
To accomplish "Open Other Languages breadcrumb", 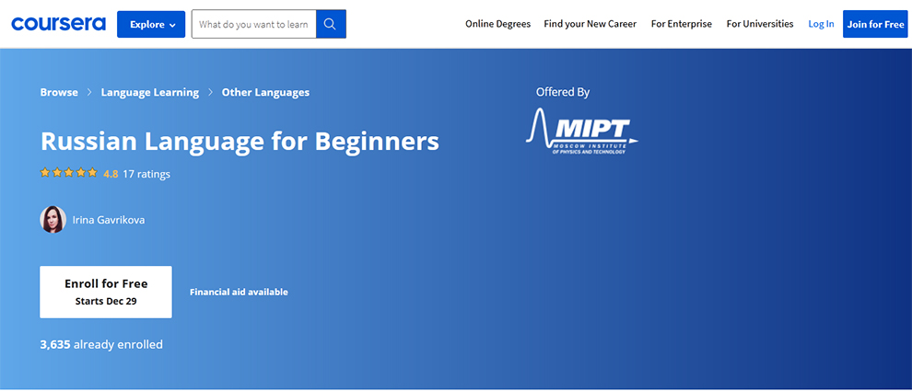I will (x=265, y=92).
